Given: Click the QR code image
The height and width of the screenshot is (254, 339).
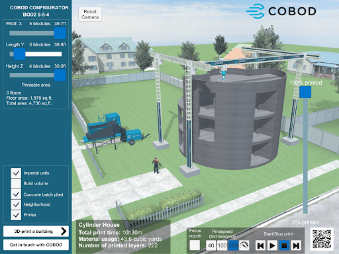Looking at the screenshot, I should coord(322,239).
